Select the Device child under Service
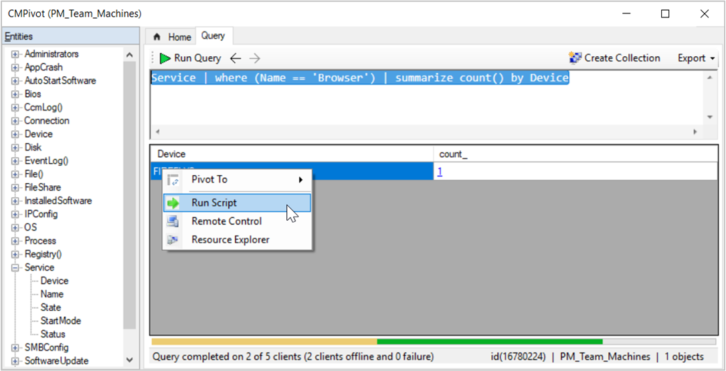The width and height of the screenshot is (726, 371). (54, 281)
